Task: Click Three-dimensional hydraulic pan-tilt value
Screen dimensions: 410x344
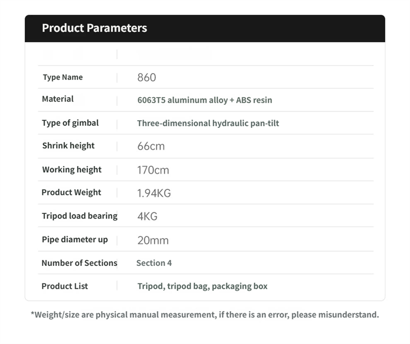Action: [208, 123]
